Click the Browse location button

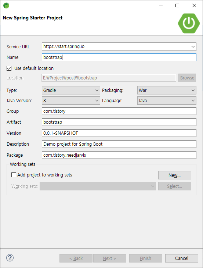[187, 78]
